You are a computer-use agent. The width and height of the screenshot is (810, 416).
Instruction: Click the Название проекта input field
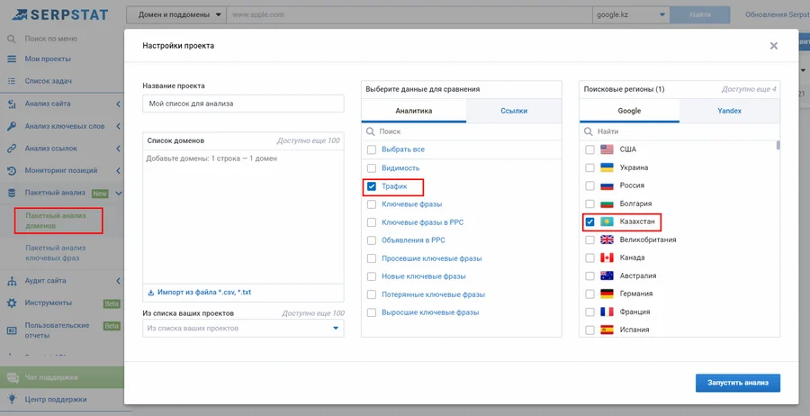(243, 104)
